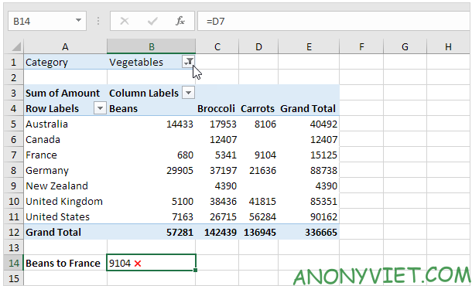Select column C header

pyautogui.click(x=217, y=46)
